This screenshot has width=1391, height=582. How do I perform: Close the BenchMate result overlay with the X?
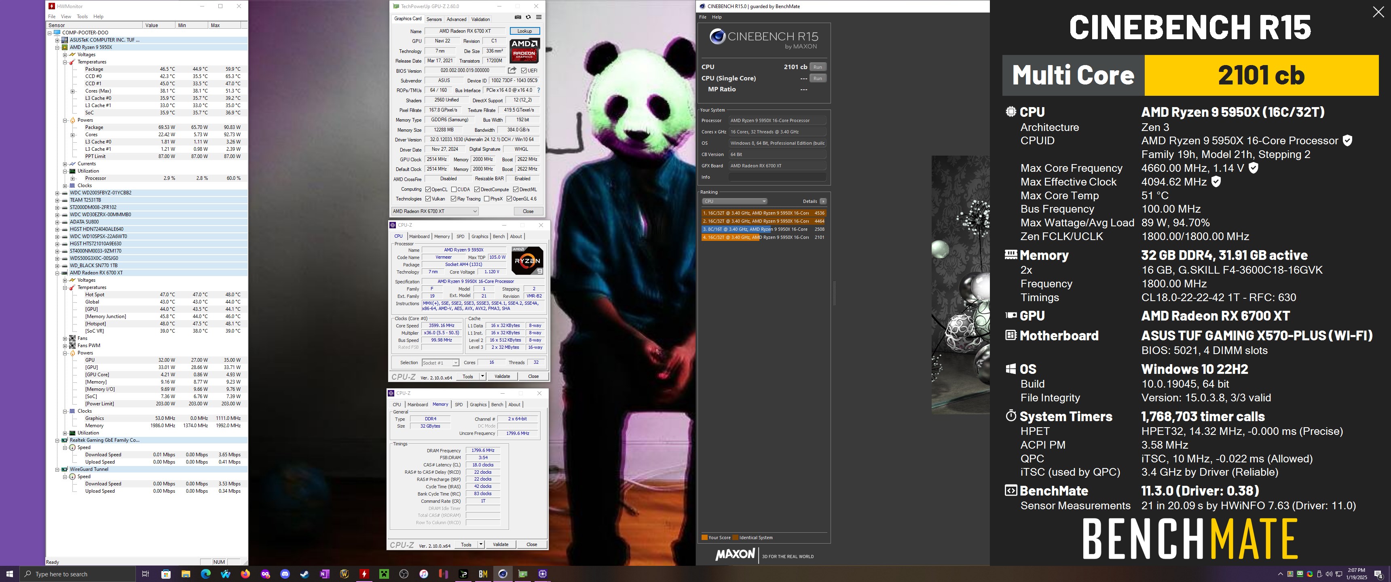click(x=1378, y=13)
